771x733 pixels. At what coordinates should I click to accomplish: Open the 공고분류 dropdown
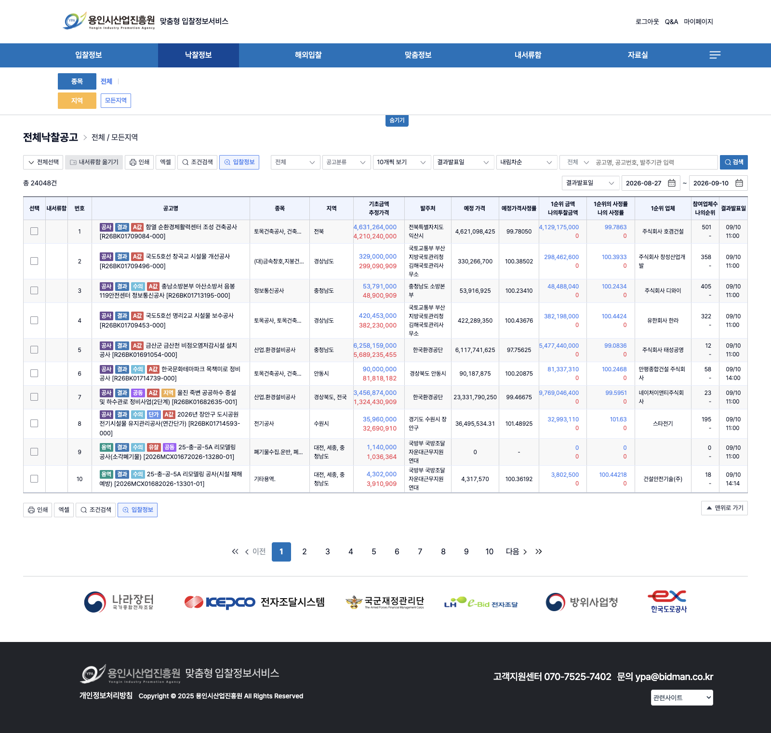point(346,162)
